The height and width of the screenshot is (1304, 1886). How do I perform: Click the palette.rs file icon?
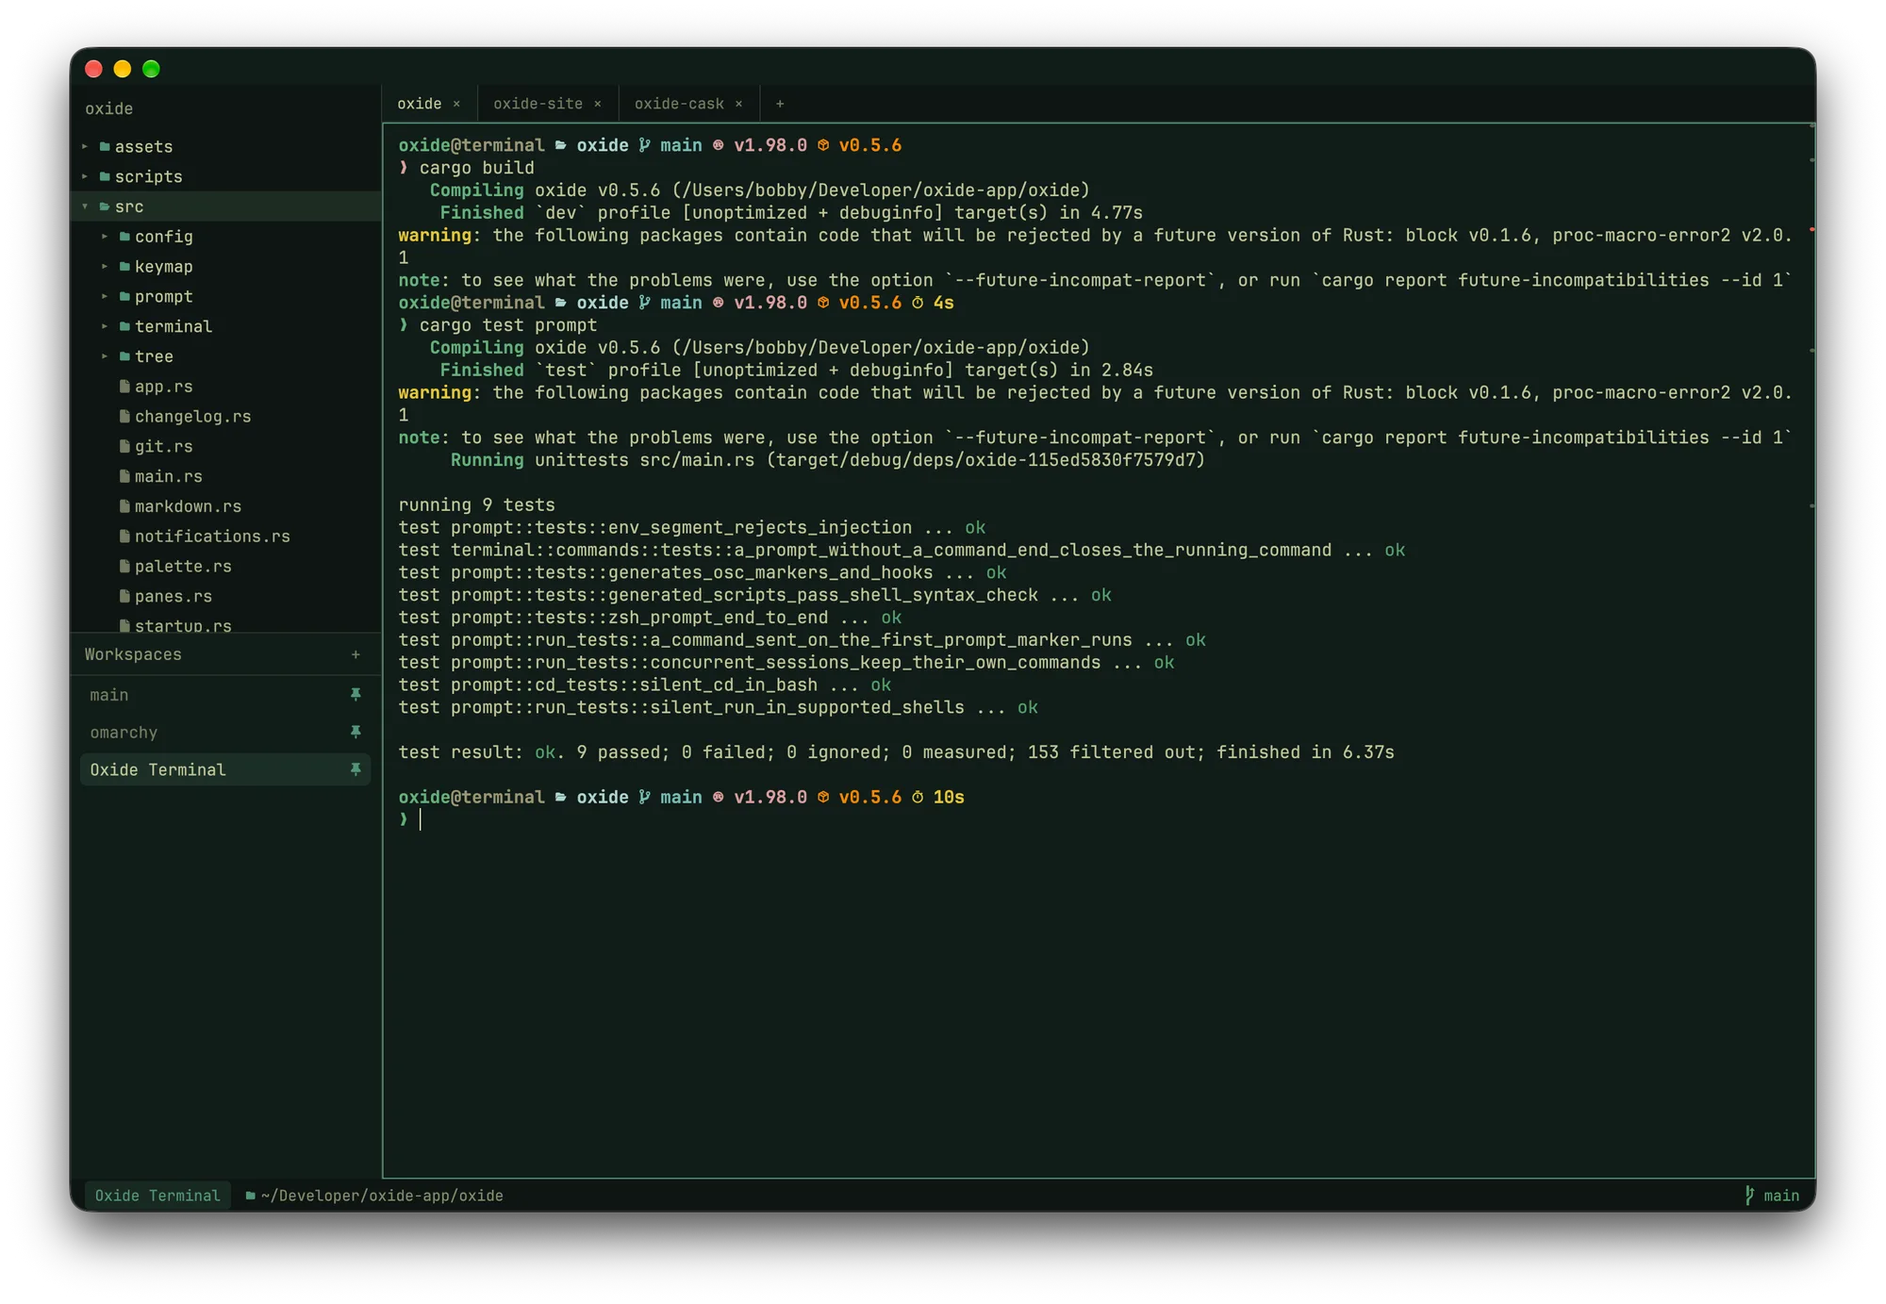click(124, 566)
